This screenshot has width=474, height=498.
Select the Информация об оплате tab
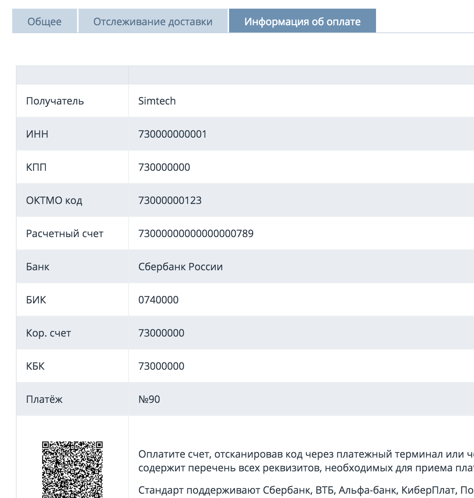tap(302, 22)
